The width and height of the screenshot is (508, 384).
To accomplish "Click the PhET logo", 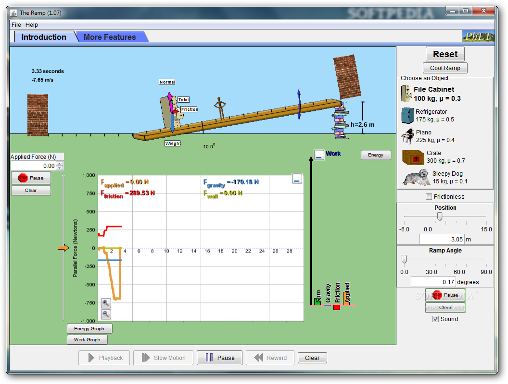I will [478, 36].
